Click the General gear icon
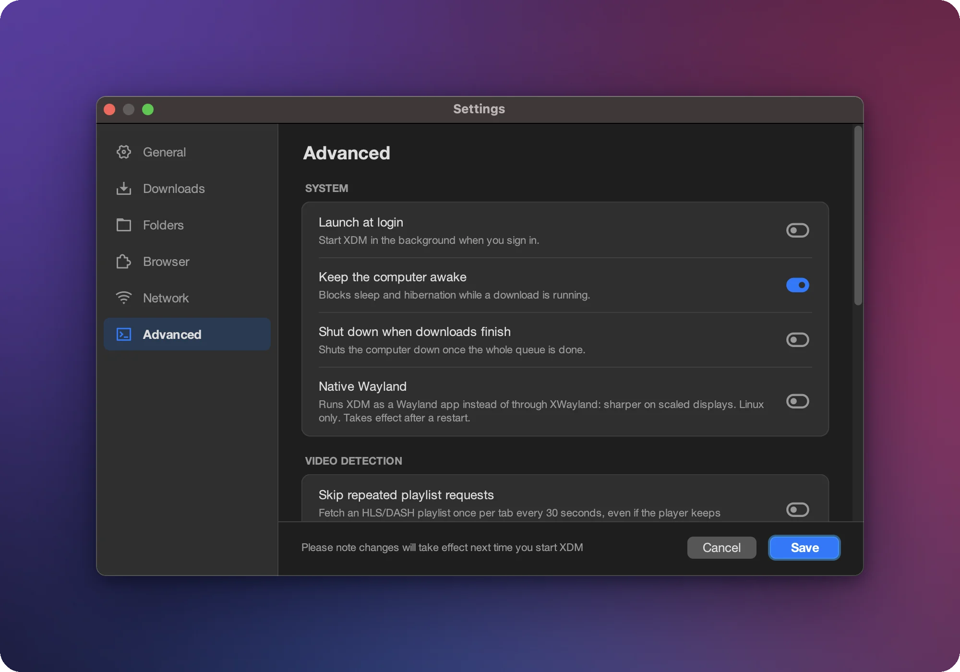The width and height of the screenshot is (960, 672). pos(124,152)
